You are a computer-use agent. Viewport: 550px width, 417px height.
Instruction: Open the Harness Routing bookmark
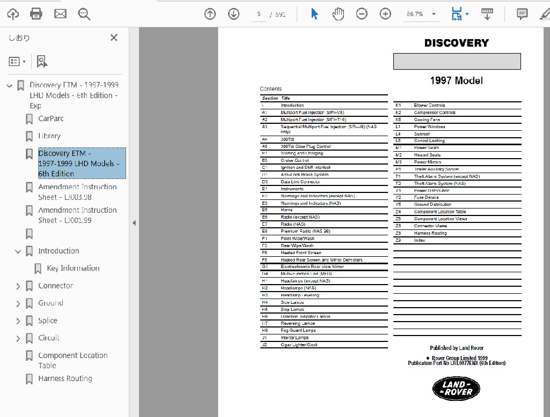click(65, 378)
